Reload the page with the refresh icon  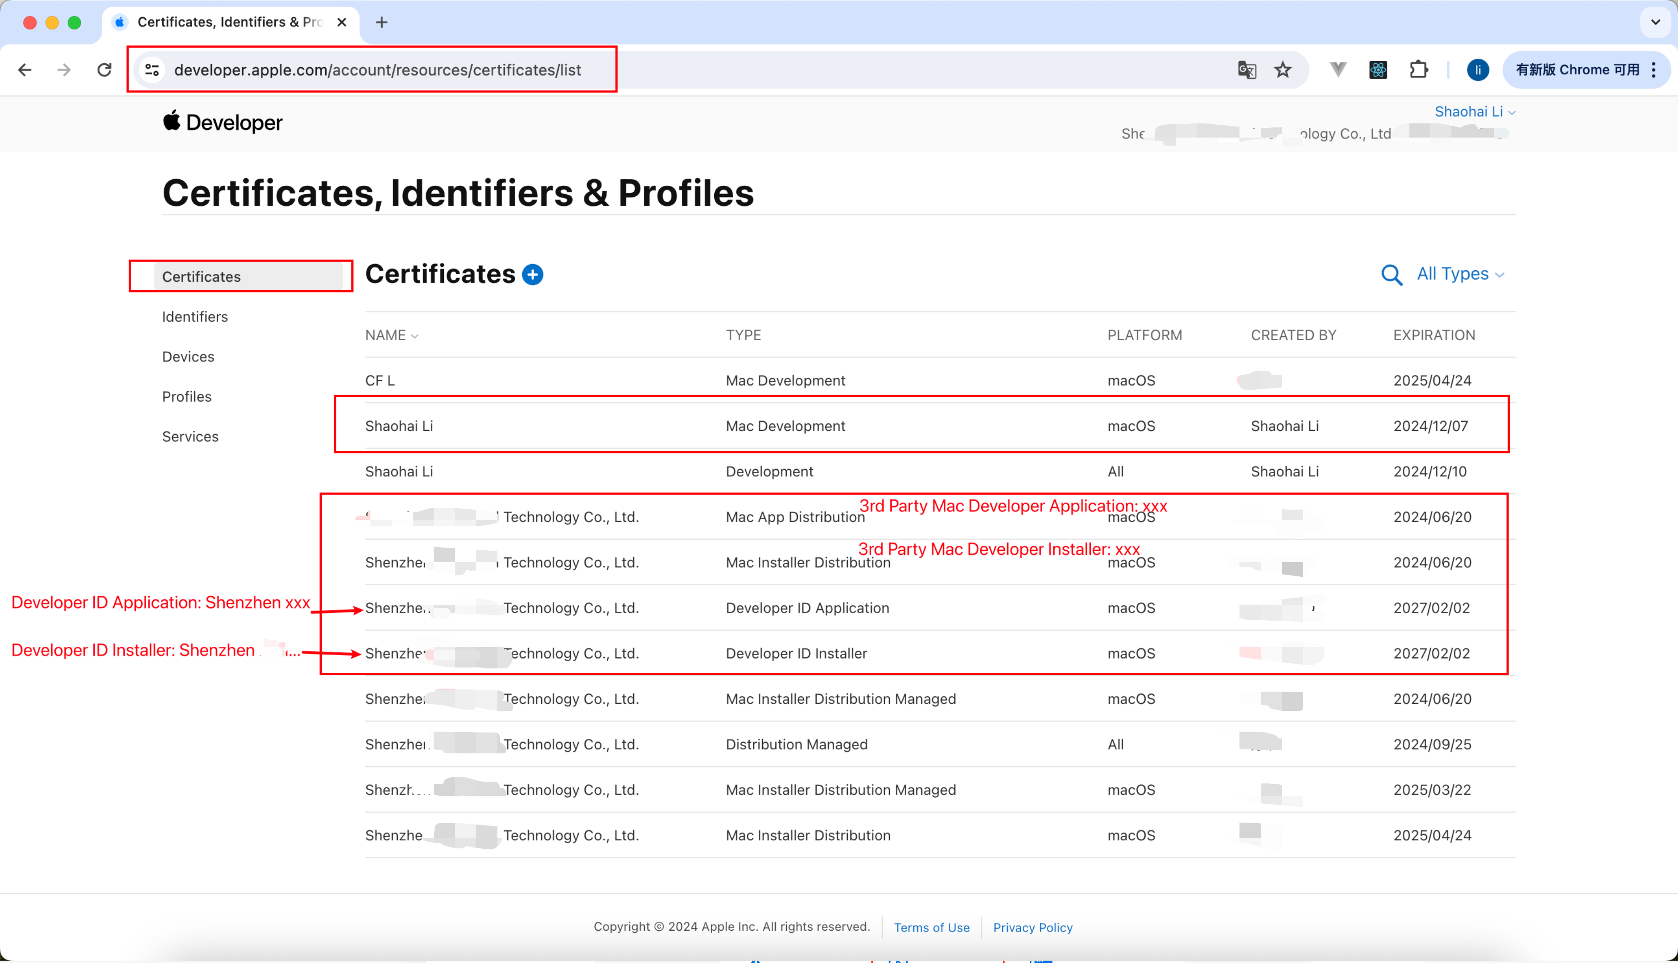(x=104, y=70)
